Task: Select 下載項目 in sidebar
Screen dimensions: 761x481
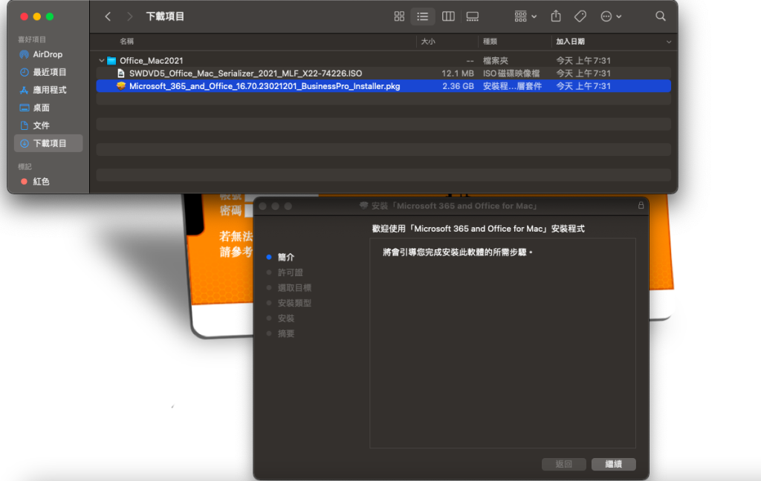Action: coord(48,143)
